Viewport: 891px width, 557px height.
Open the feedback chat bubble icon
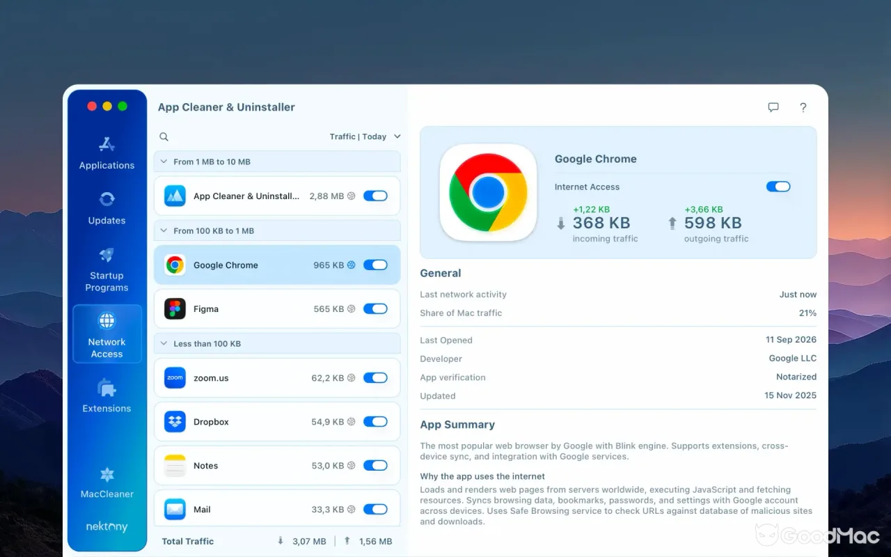773,107
